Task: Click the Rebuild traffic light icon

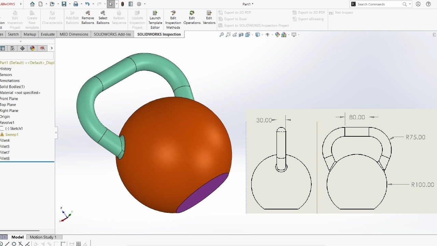Action: click(x=123, y=4)
